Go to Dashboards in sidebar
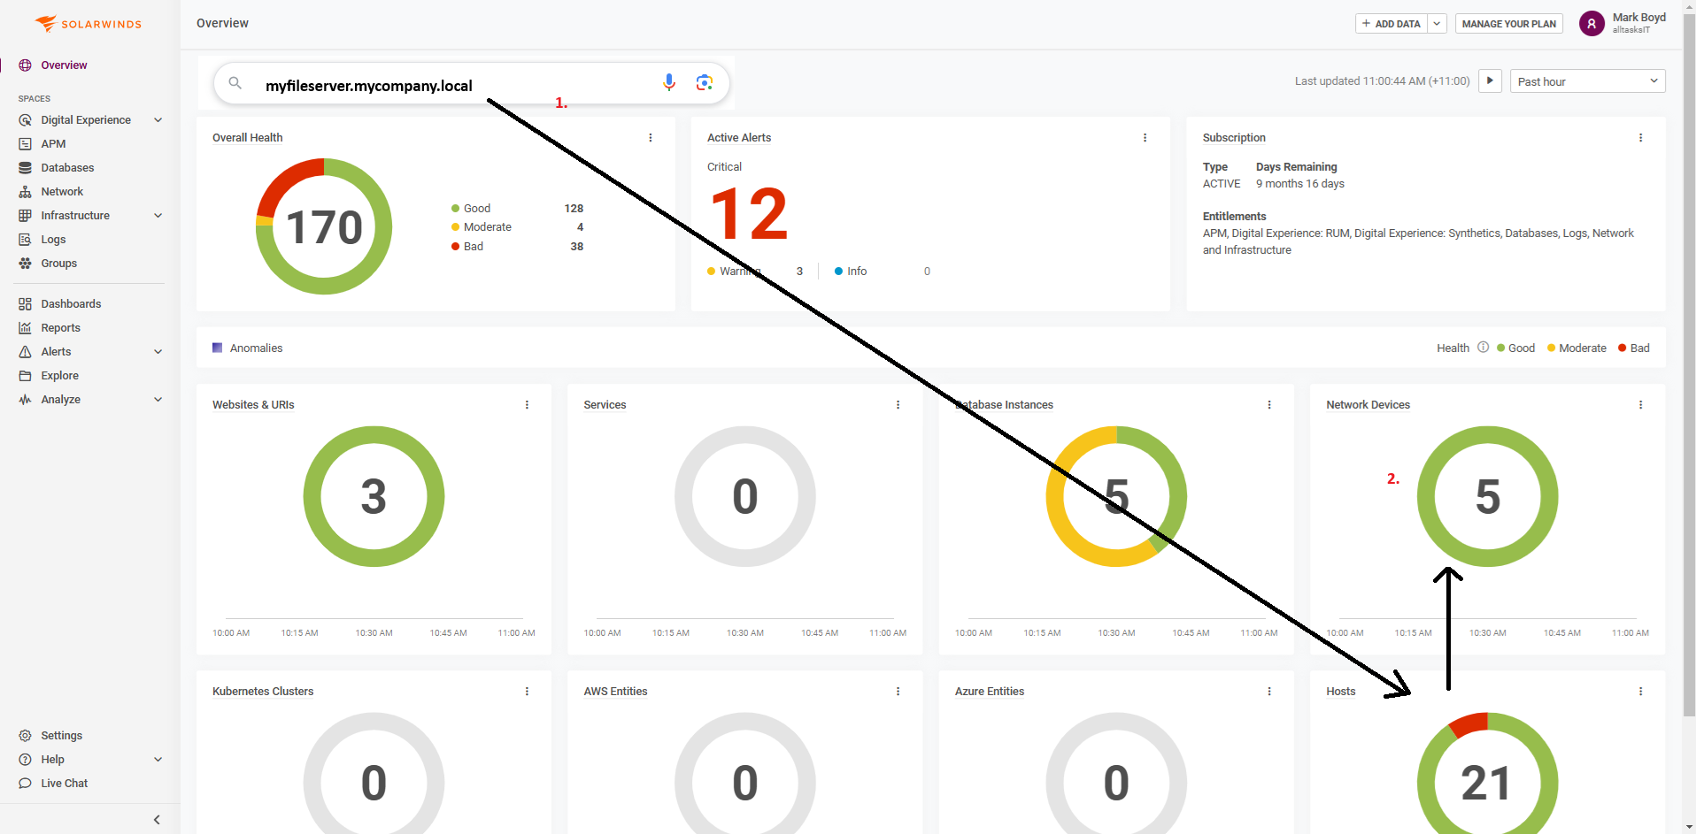Screen dimensions: 1696x834 pos(71,304)
